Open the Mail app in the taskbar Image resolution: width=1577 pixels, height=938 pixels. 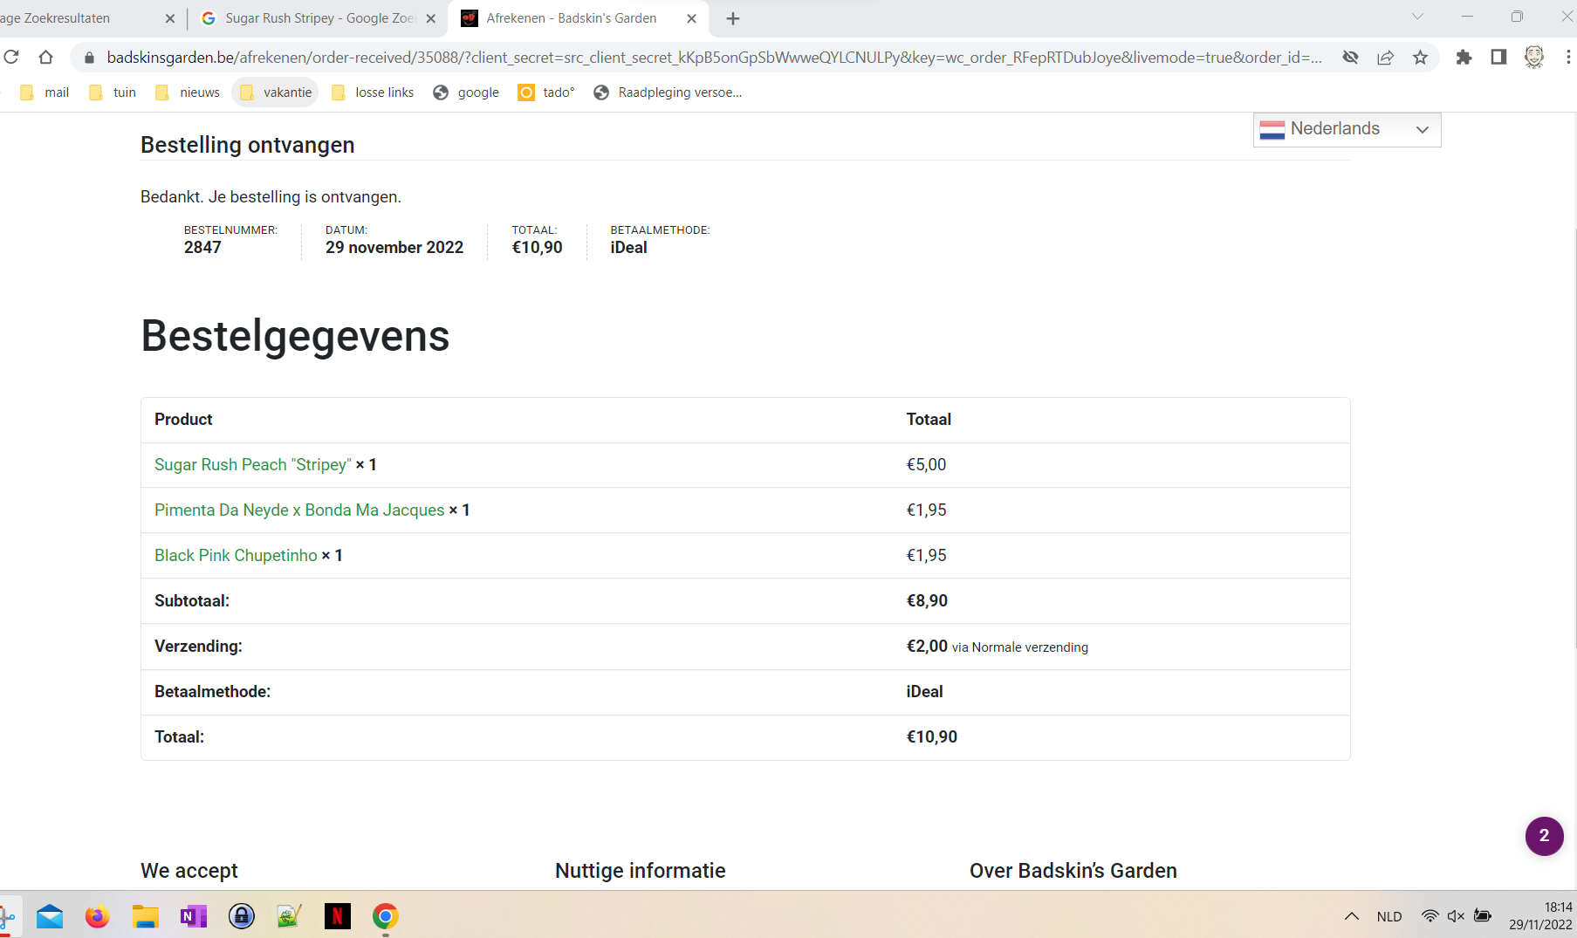click(x=50, y=916)
